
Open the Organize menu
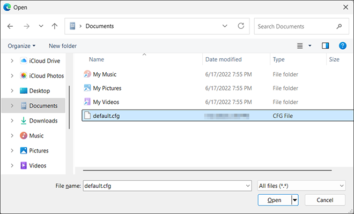tap(21, 46)
